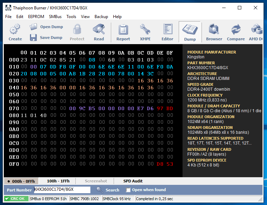Open the Edit menu
267x205 pixels.
point(20,17)
